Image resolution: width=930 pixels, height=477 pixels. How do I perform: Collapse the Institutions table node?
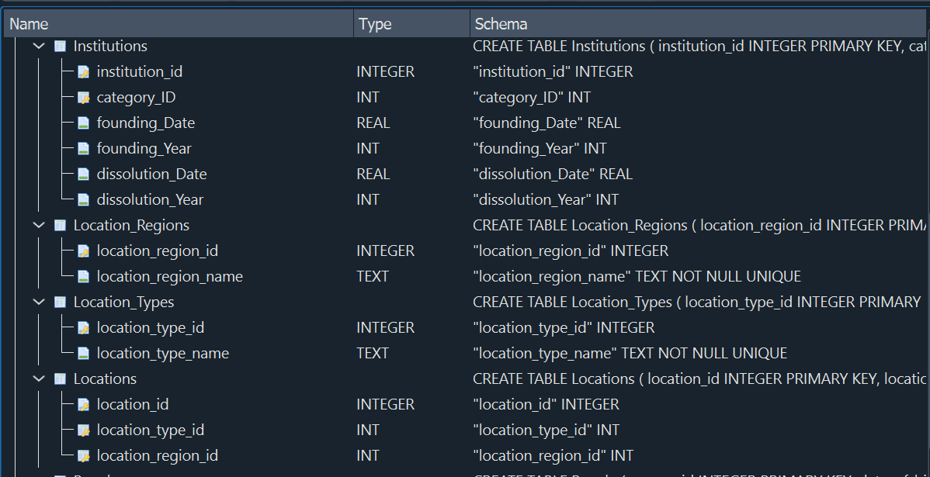coord(39,46)
